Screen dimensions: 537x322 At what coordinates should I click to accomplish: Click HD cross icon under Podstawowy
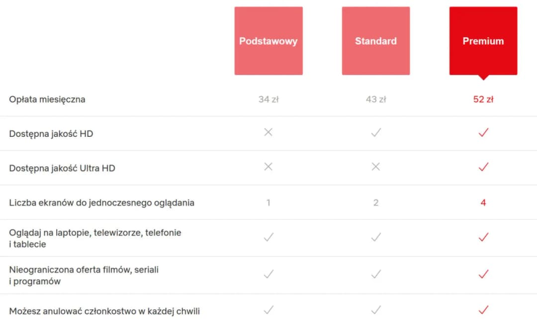[x=268, y=132]
